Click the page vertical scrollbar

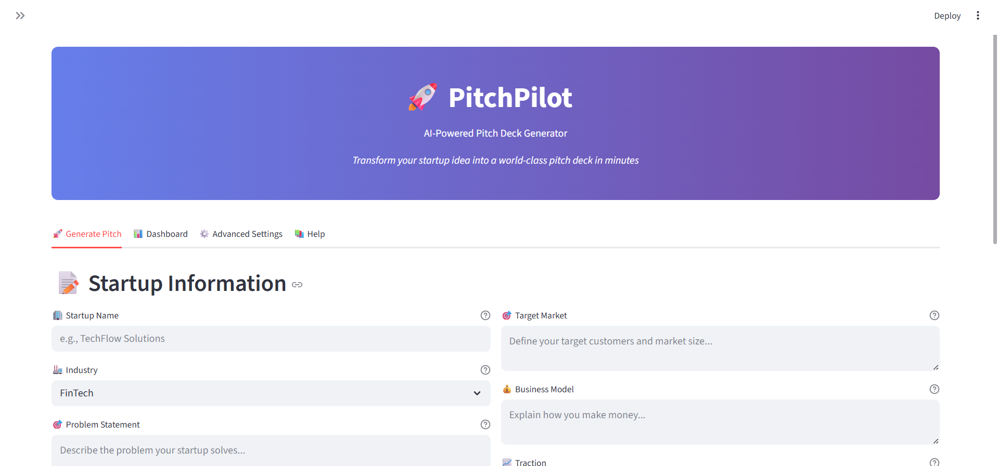(x=995, y=140)
